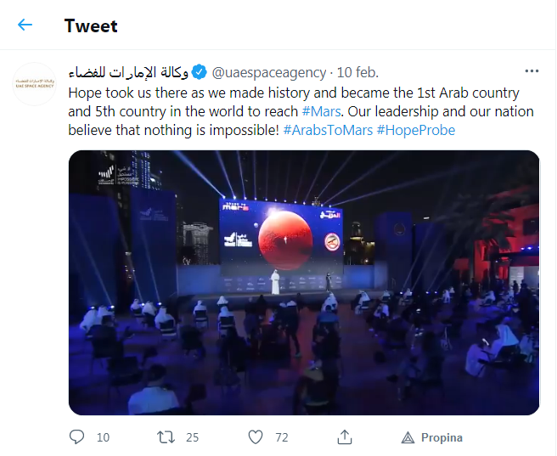The width and height of the screenshot is (557, 456).
Task: Open the #HopeProbe hashtag
Action: [415, 130]
